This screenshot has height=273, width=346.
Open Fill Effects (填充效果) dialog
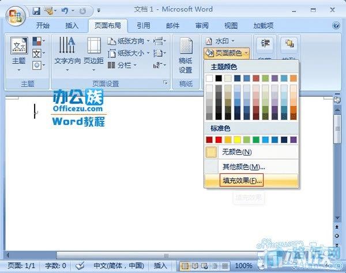coord(251,181)
